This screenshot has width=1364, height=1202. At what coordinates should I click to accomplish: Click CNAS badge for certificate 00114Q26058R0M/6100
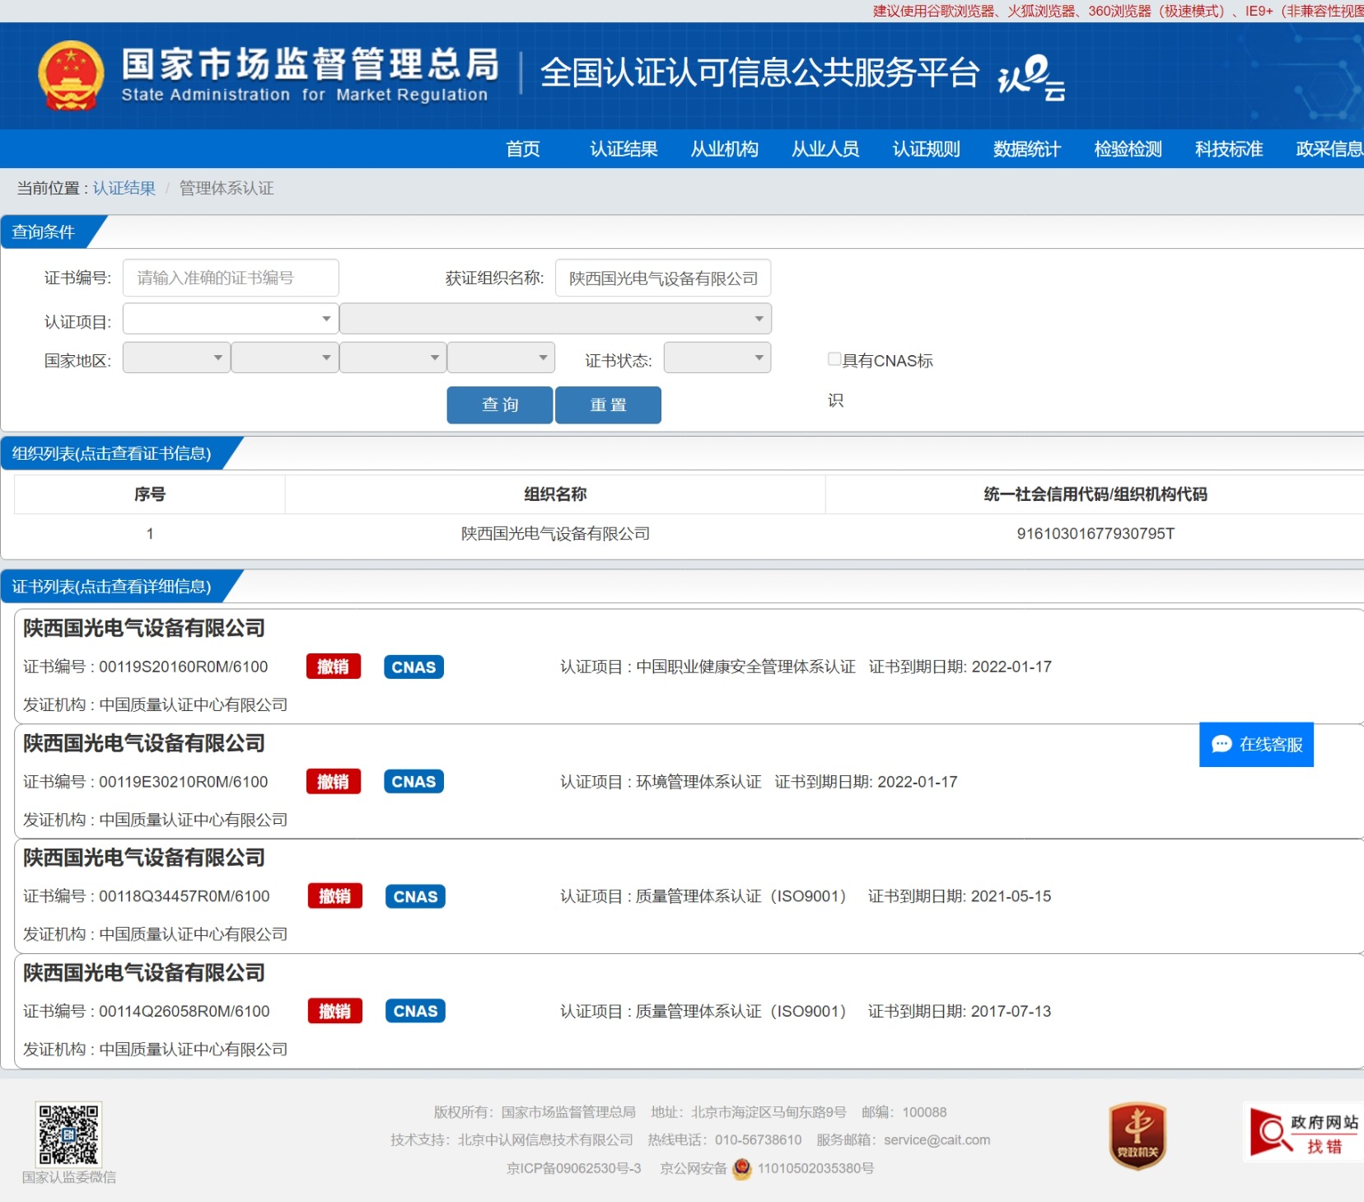415,1011
